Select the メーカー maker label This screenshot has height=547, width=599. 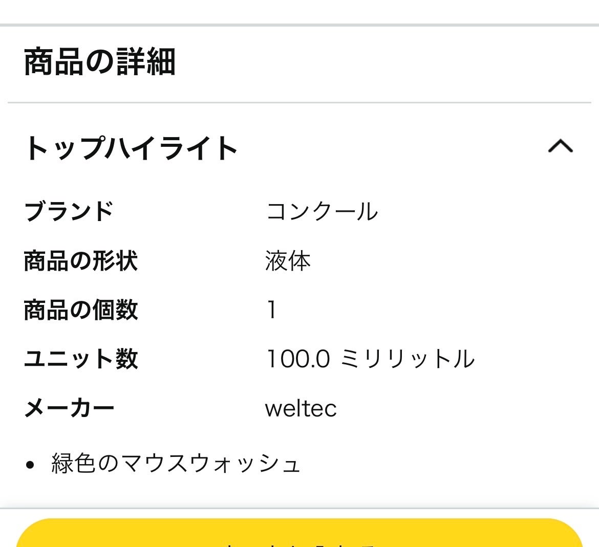[x=70, y=407]
